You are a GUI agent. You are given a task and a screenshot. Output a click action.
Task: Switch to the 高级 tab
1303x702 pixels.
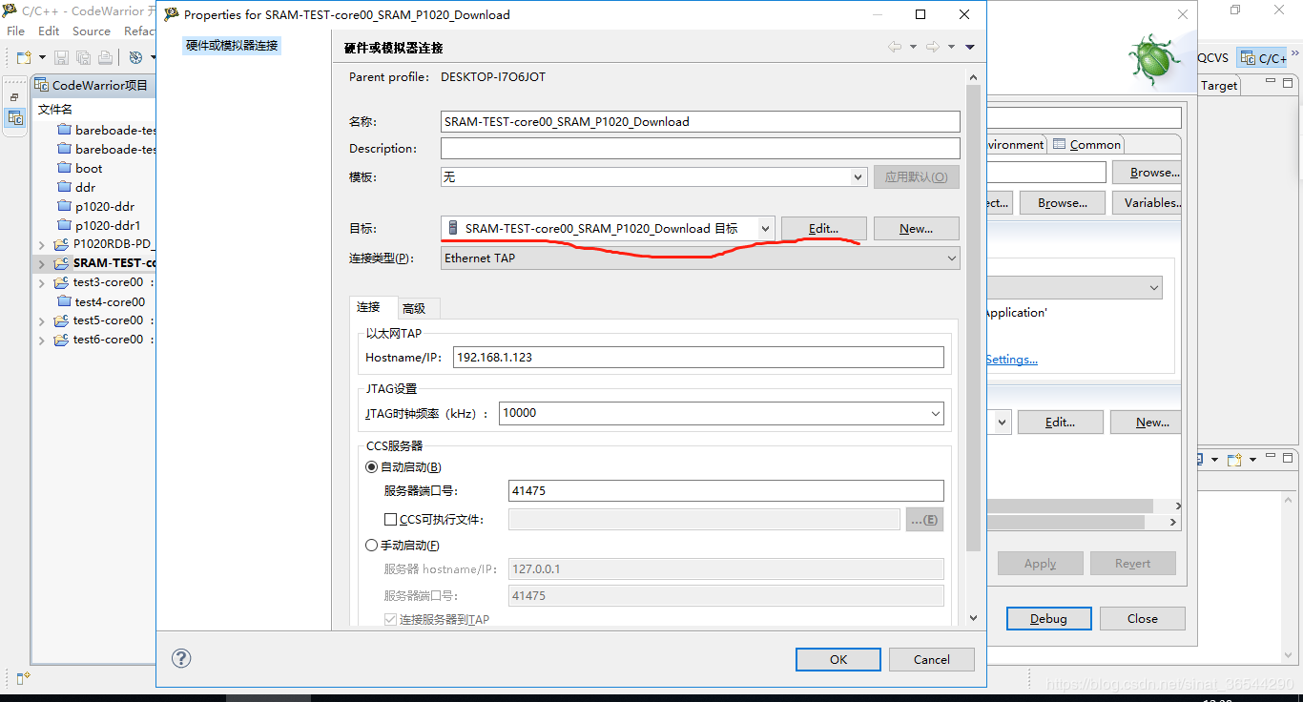[414, 308]
